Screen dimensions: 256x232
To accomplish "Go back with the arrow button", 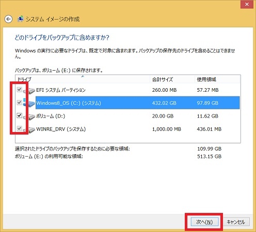I will tap(8, 19).
